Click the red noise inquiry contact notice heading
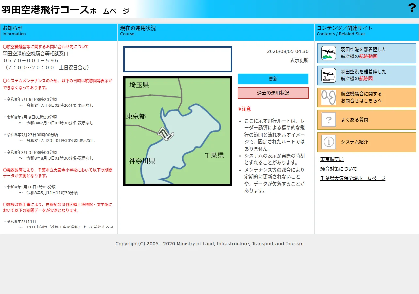This screenshot has width=419, height=294. pos(46,47)
